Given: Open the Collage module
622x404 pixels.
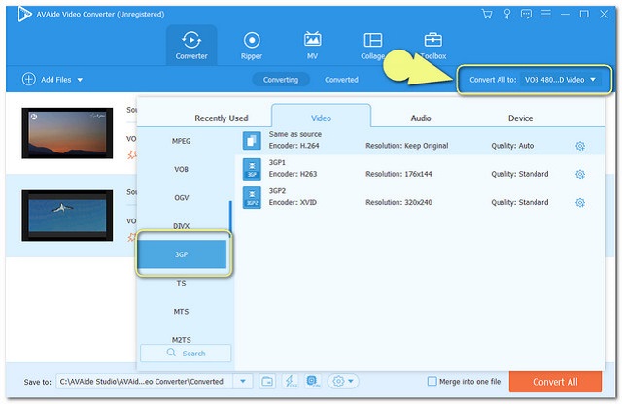Looking at the screenshot, I should (x=372, y=46).
